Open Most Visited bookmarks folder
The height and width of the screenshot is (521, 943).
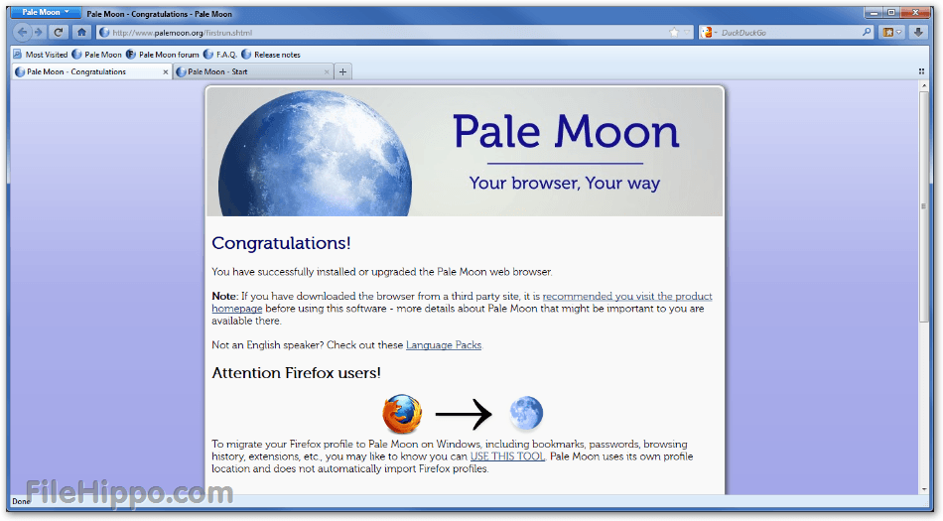coord(41,55)
